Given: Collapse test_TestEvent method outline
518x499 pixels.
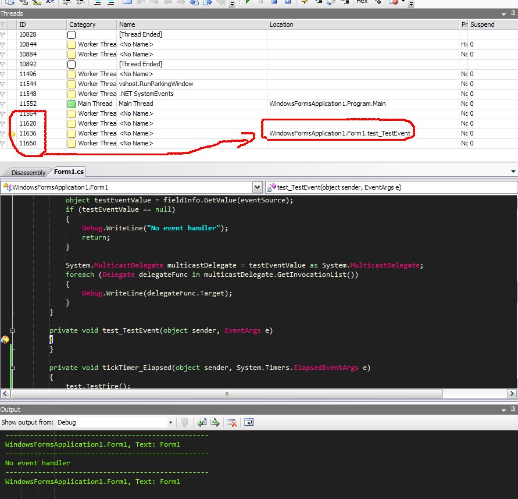Looking at the screenshot, I should pyautogui.click(x=12, y=330).
